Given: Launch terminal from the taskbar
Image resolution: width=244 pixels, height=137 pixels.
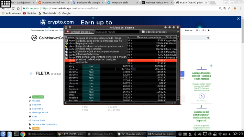Looking at the screenshot, I should pyautogui.click(x=16, y=134).
